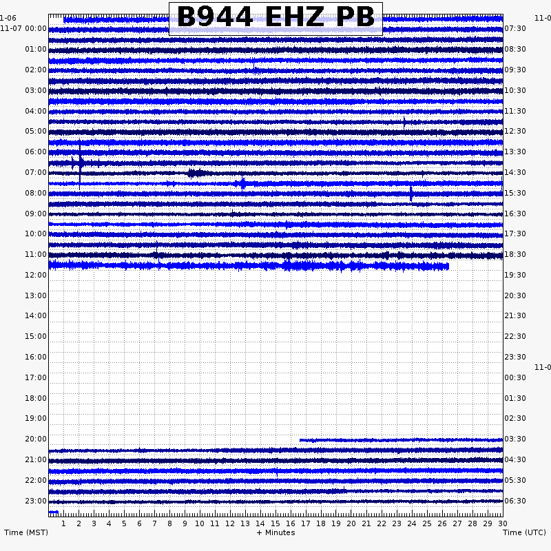Click minute tick label 30 on bottom axis
The image size is (551, 551).
(x=503, y=523)
